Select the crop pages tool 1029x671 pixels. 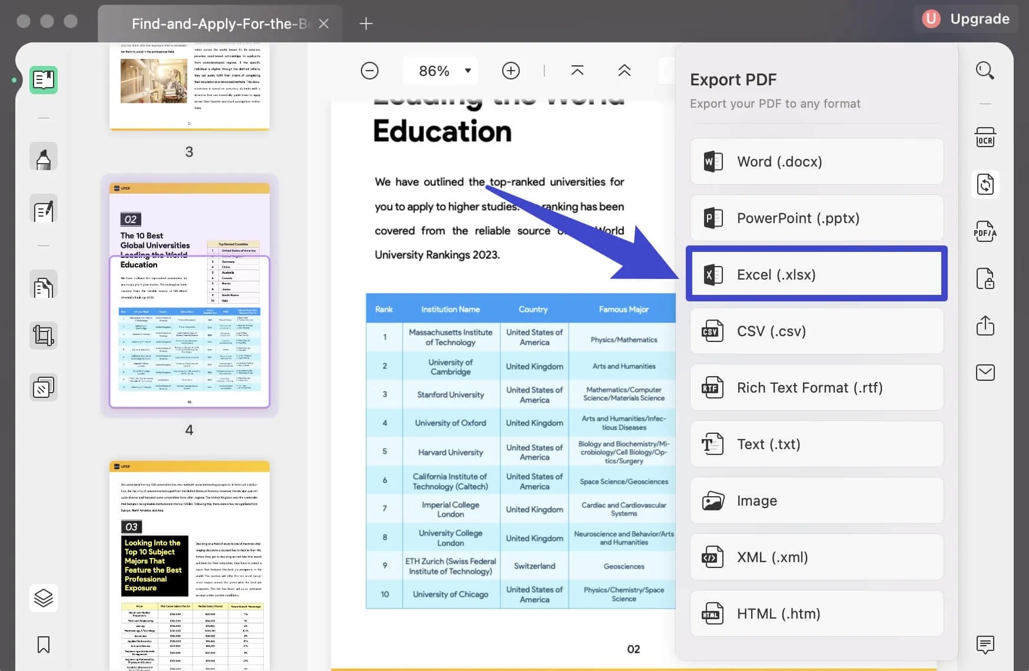coord(43,336)
